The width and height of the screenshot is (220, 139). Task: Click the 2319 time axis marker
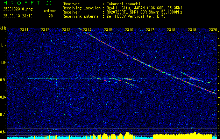pos(192,30)
